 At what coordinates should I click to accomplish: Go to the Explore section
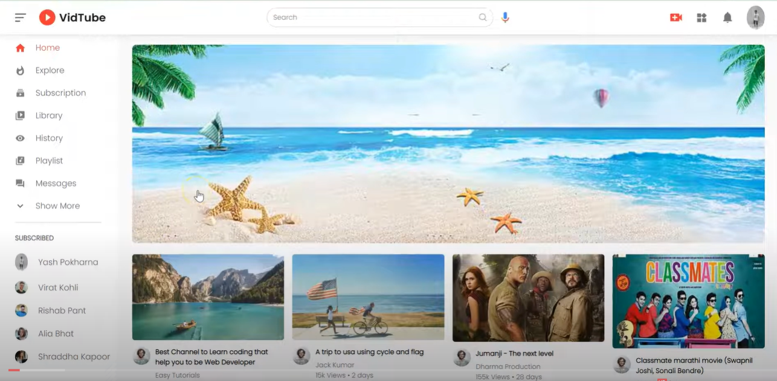coord(50,70)
